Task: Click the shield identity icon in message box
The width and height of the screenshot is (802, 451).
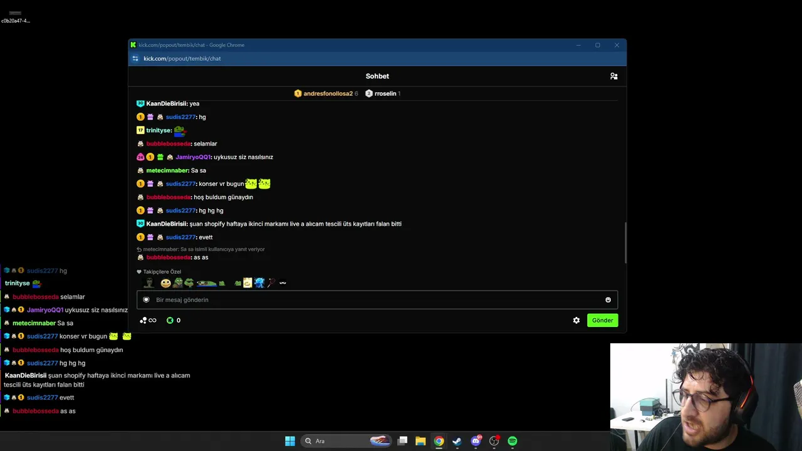Action: point(146,299)
